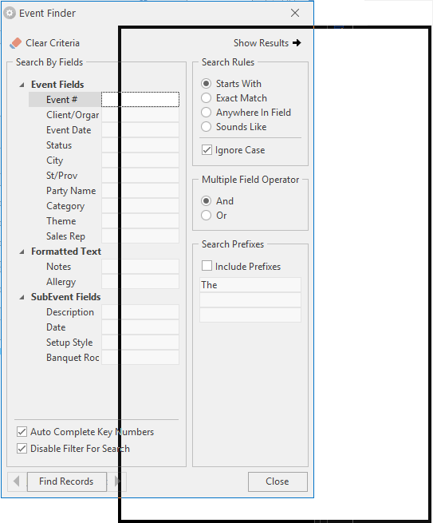Click the Banquet Room input field

pos(140,358)
